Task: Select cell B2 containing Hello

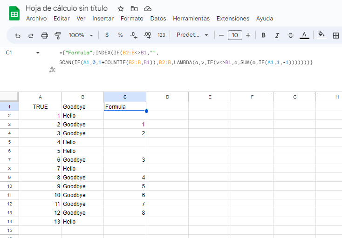Action: 82,116
